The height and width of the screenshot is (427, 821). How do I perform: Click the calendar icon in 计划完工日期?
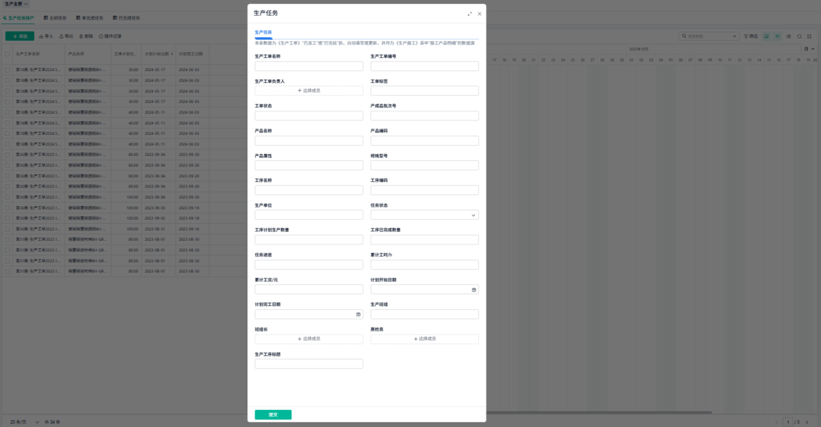[359, 314]
